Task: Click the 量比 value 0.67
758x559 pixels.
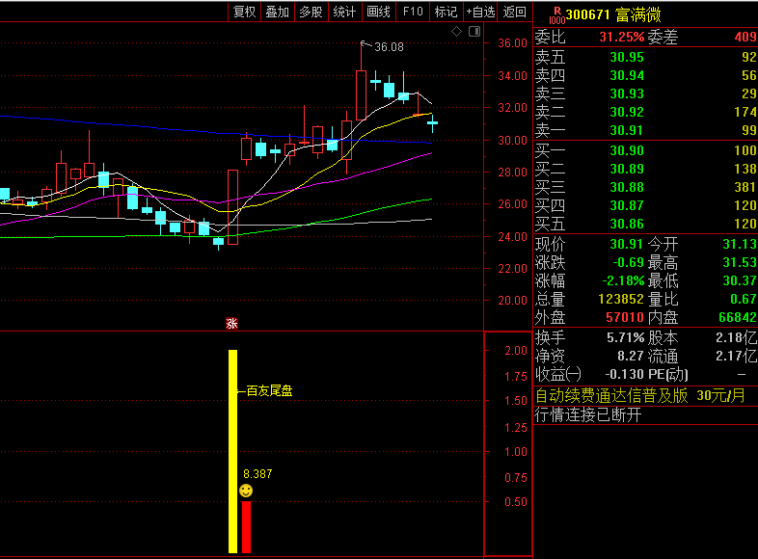Action: [743, 300]
